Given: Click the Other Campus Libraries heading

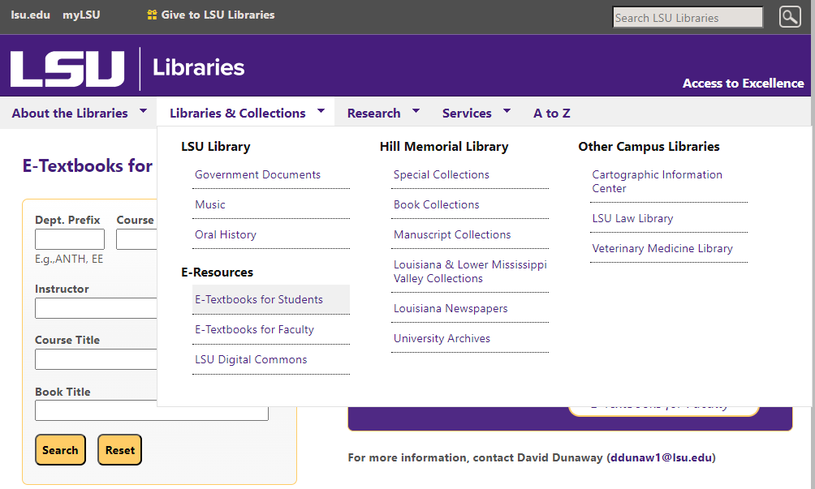Looking at the screenshot, I should pyautogui.click(x=649, y=147).
